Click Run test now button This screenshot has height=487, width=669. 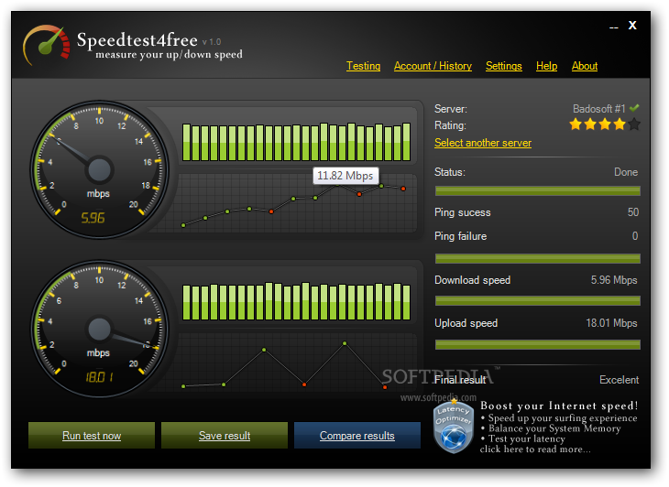(x=92, y=435)
